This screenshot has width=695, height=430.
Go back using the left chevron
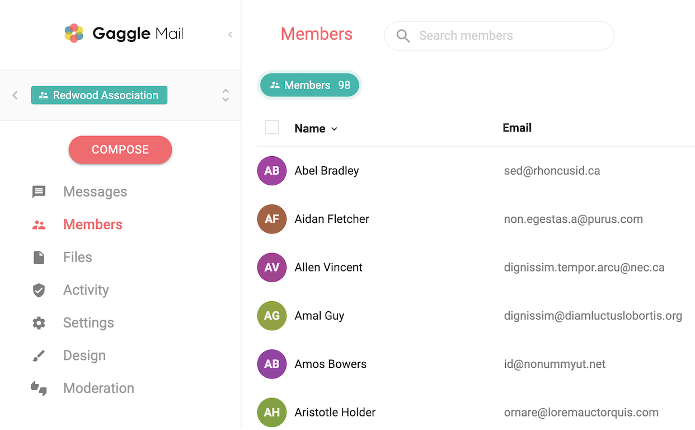tap(15, 95)
